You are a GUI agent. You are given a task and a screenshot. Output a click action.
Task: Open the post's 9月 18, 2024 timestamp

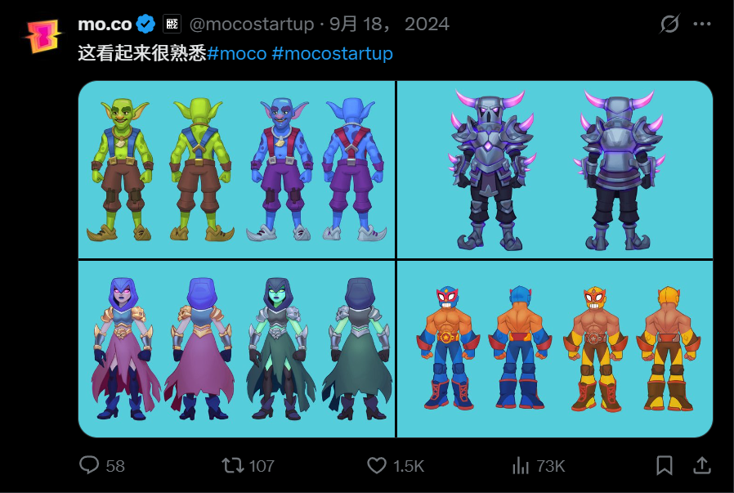[x=389, y=24]
